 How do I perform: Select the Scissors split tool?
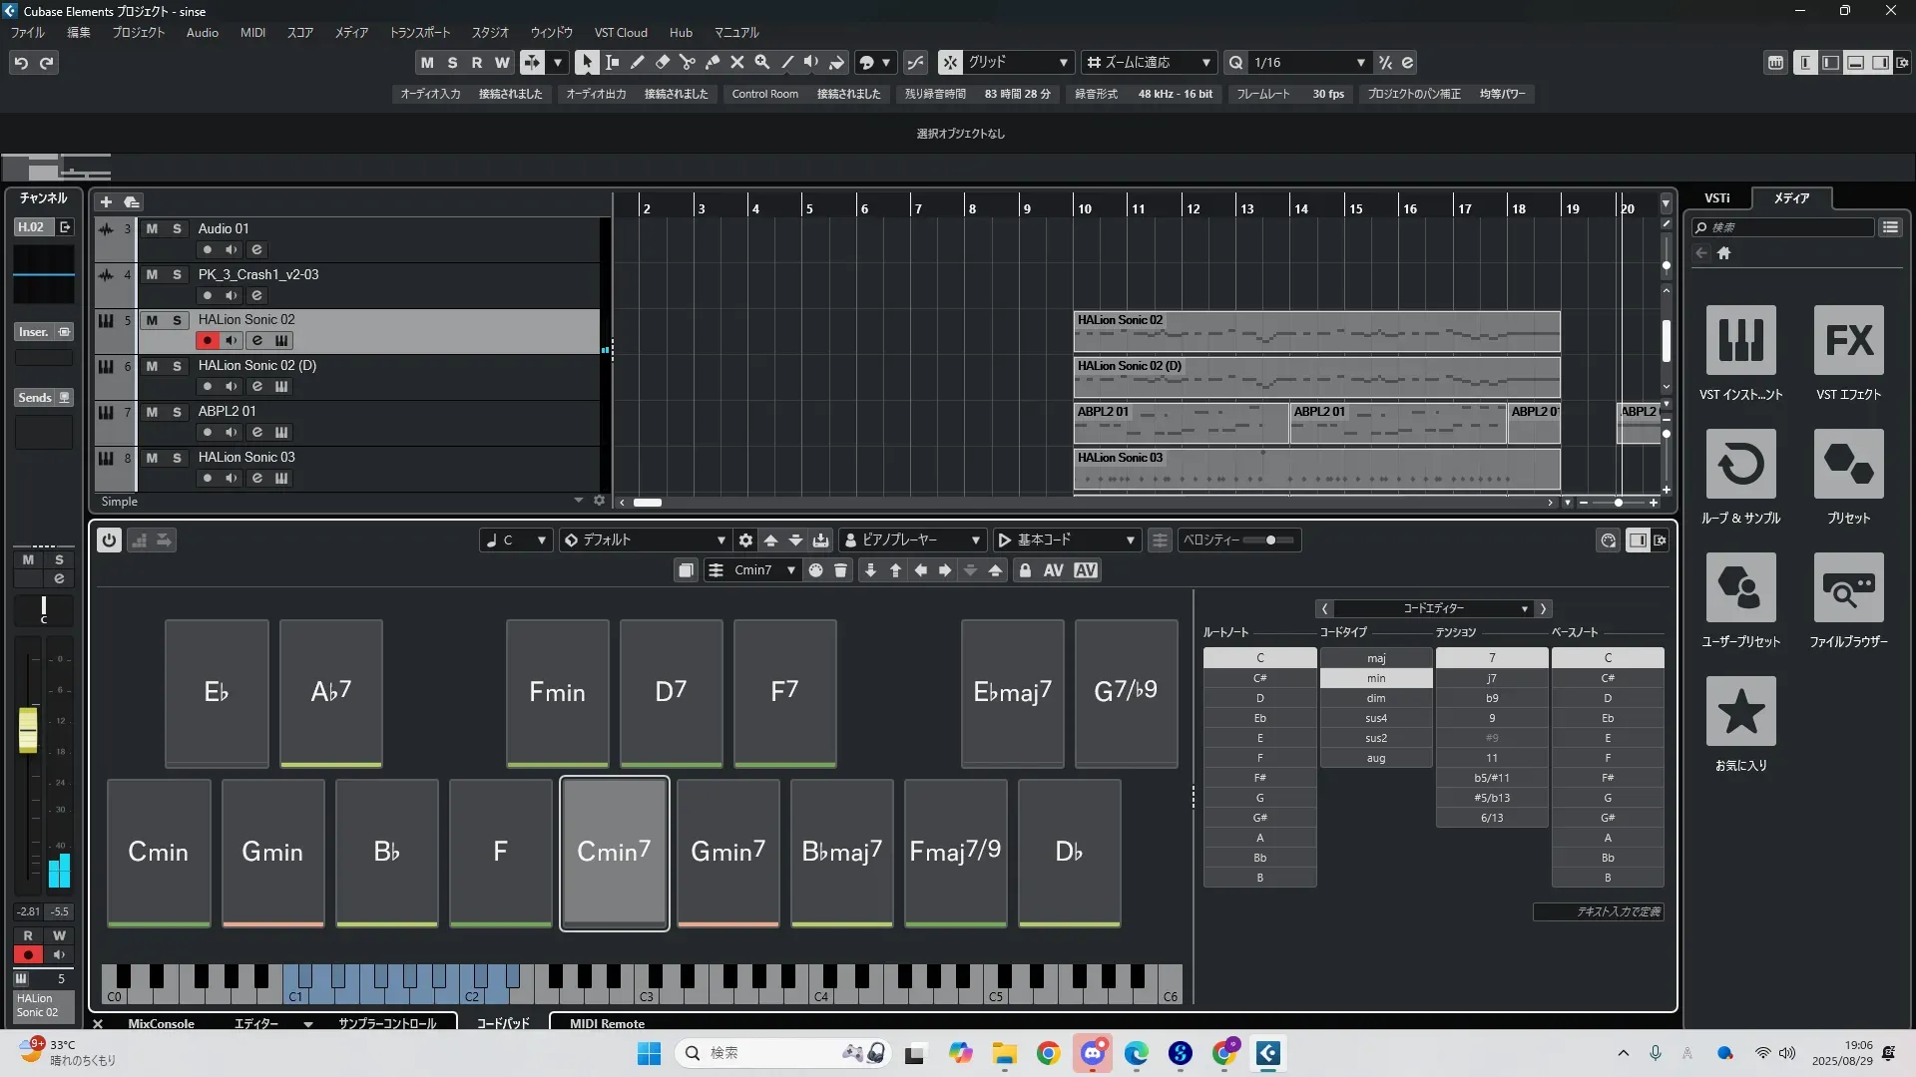coord(687,63)
